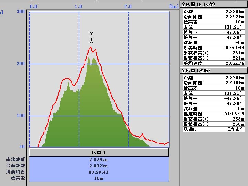Click the 2.0 distance axis label

128,6
